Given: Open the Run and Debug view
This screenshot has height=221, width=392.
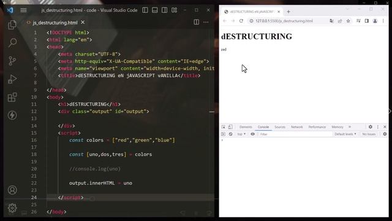Looking at the screenshot, I should click(12, 79).
